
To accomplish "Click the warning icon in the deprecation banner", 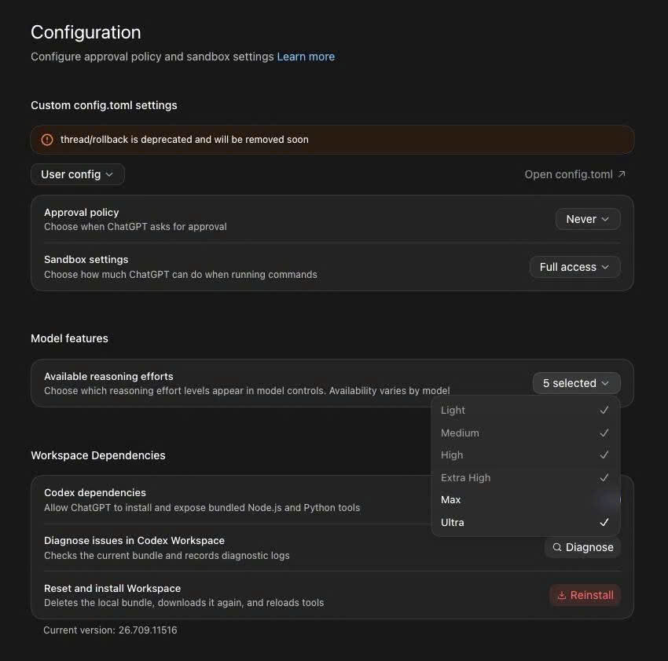I will coord(47,140).
